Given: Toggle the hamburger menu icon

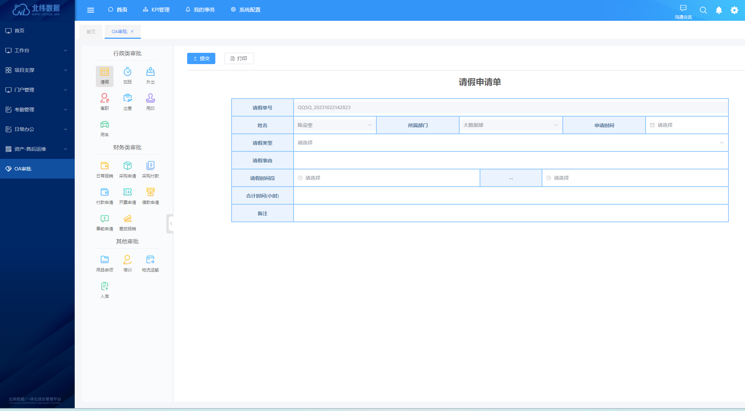Looking at the screenshot, I should pyautogui.click(x=91, y=10).
